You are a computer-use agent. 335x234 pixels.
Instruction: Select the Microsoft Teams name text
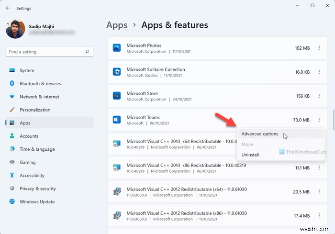(143, 117)
